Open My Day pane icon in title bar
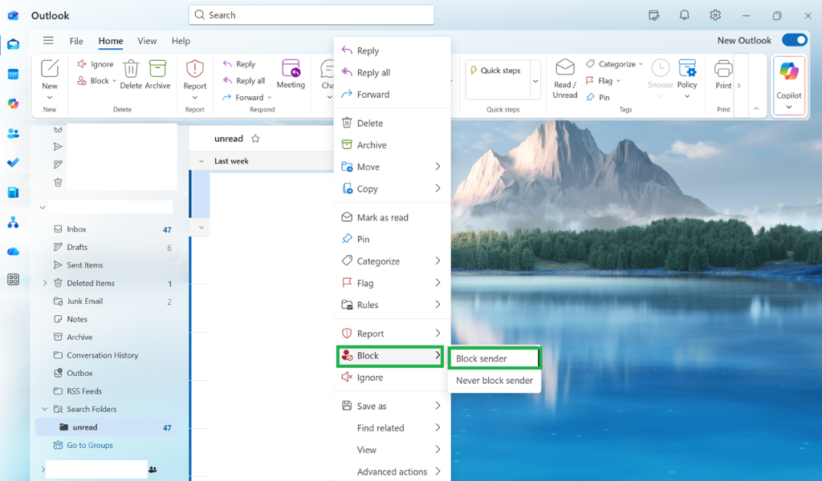822x481 pixels. point(653,15)
